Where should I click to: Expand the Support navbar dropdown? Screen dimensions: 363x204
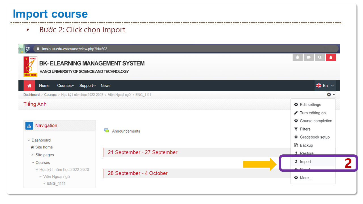87,86
